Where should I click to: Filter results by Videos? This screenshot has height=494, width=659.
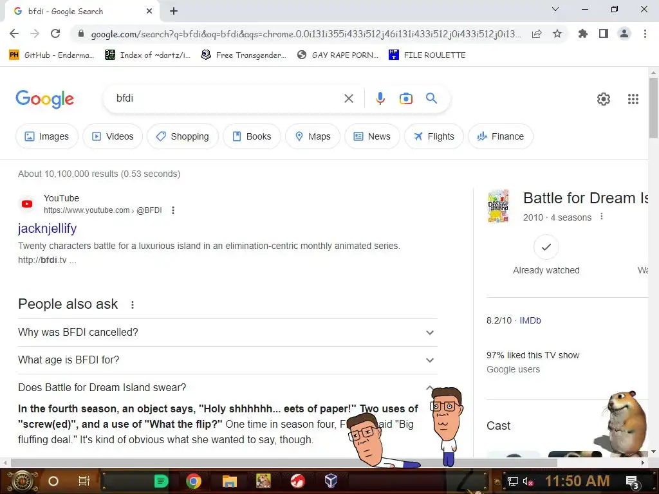click(x=113, y=136)
